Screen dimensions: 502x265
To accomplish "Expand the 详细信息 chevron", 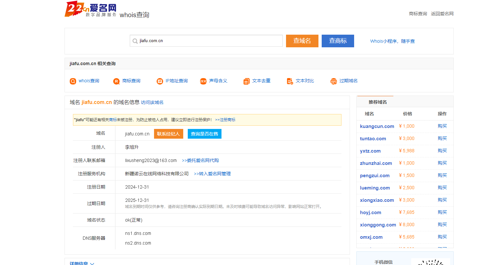I will pyautogui.click(x=92, y=263).
